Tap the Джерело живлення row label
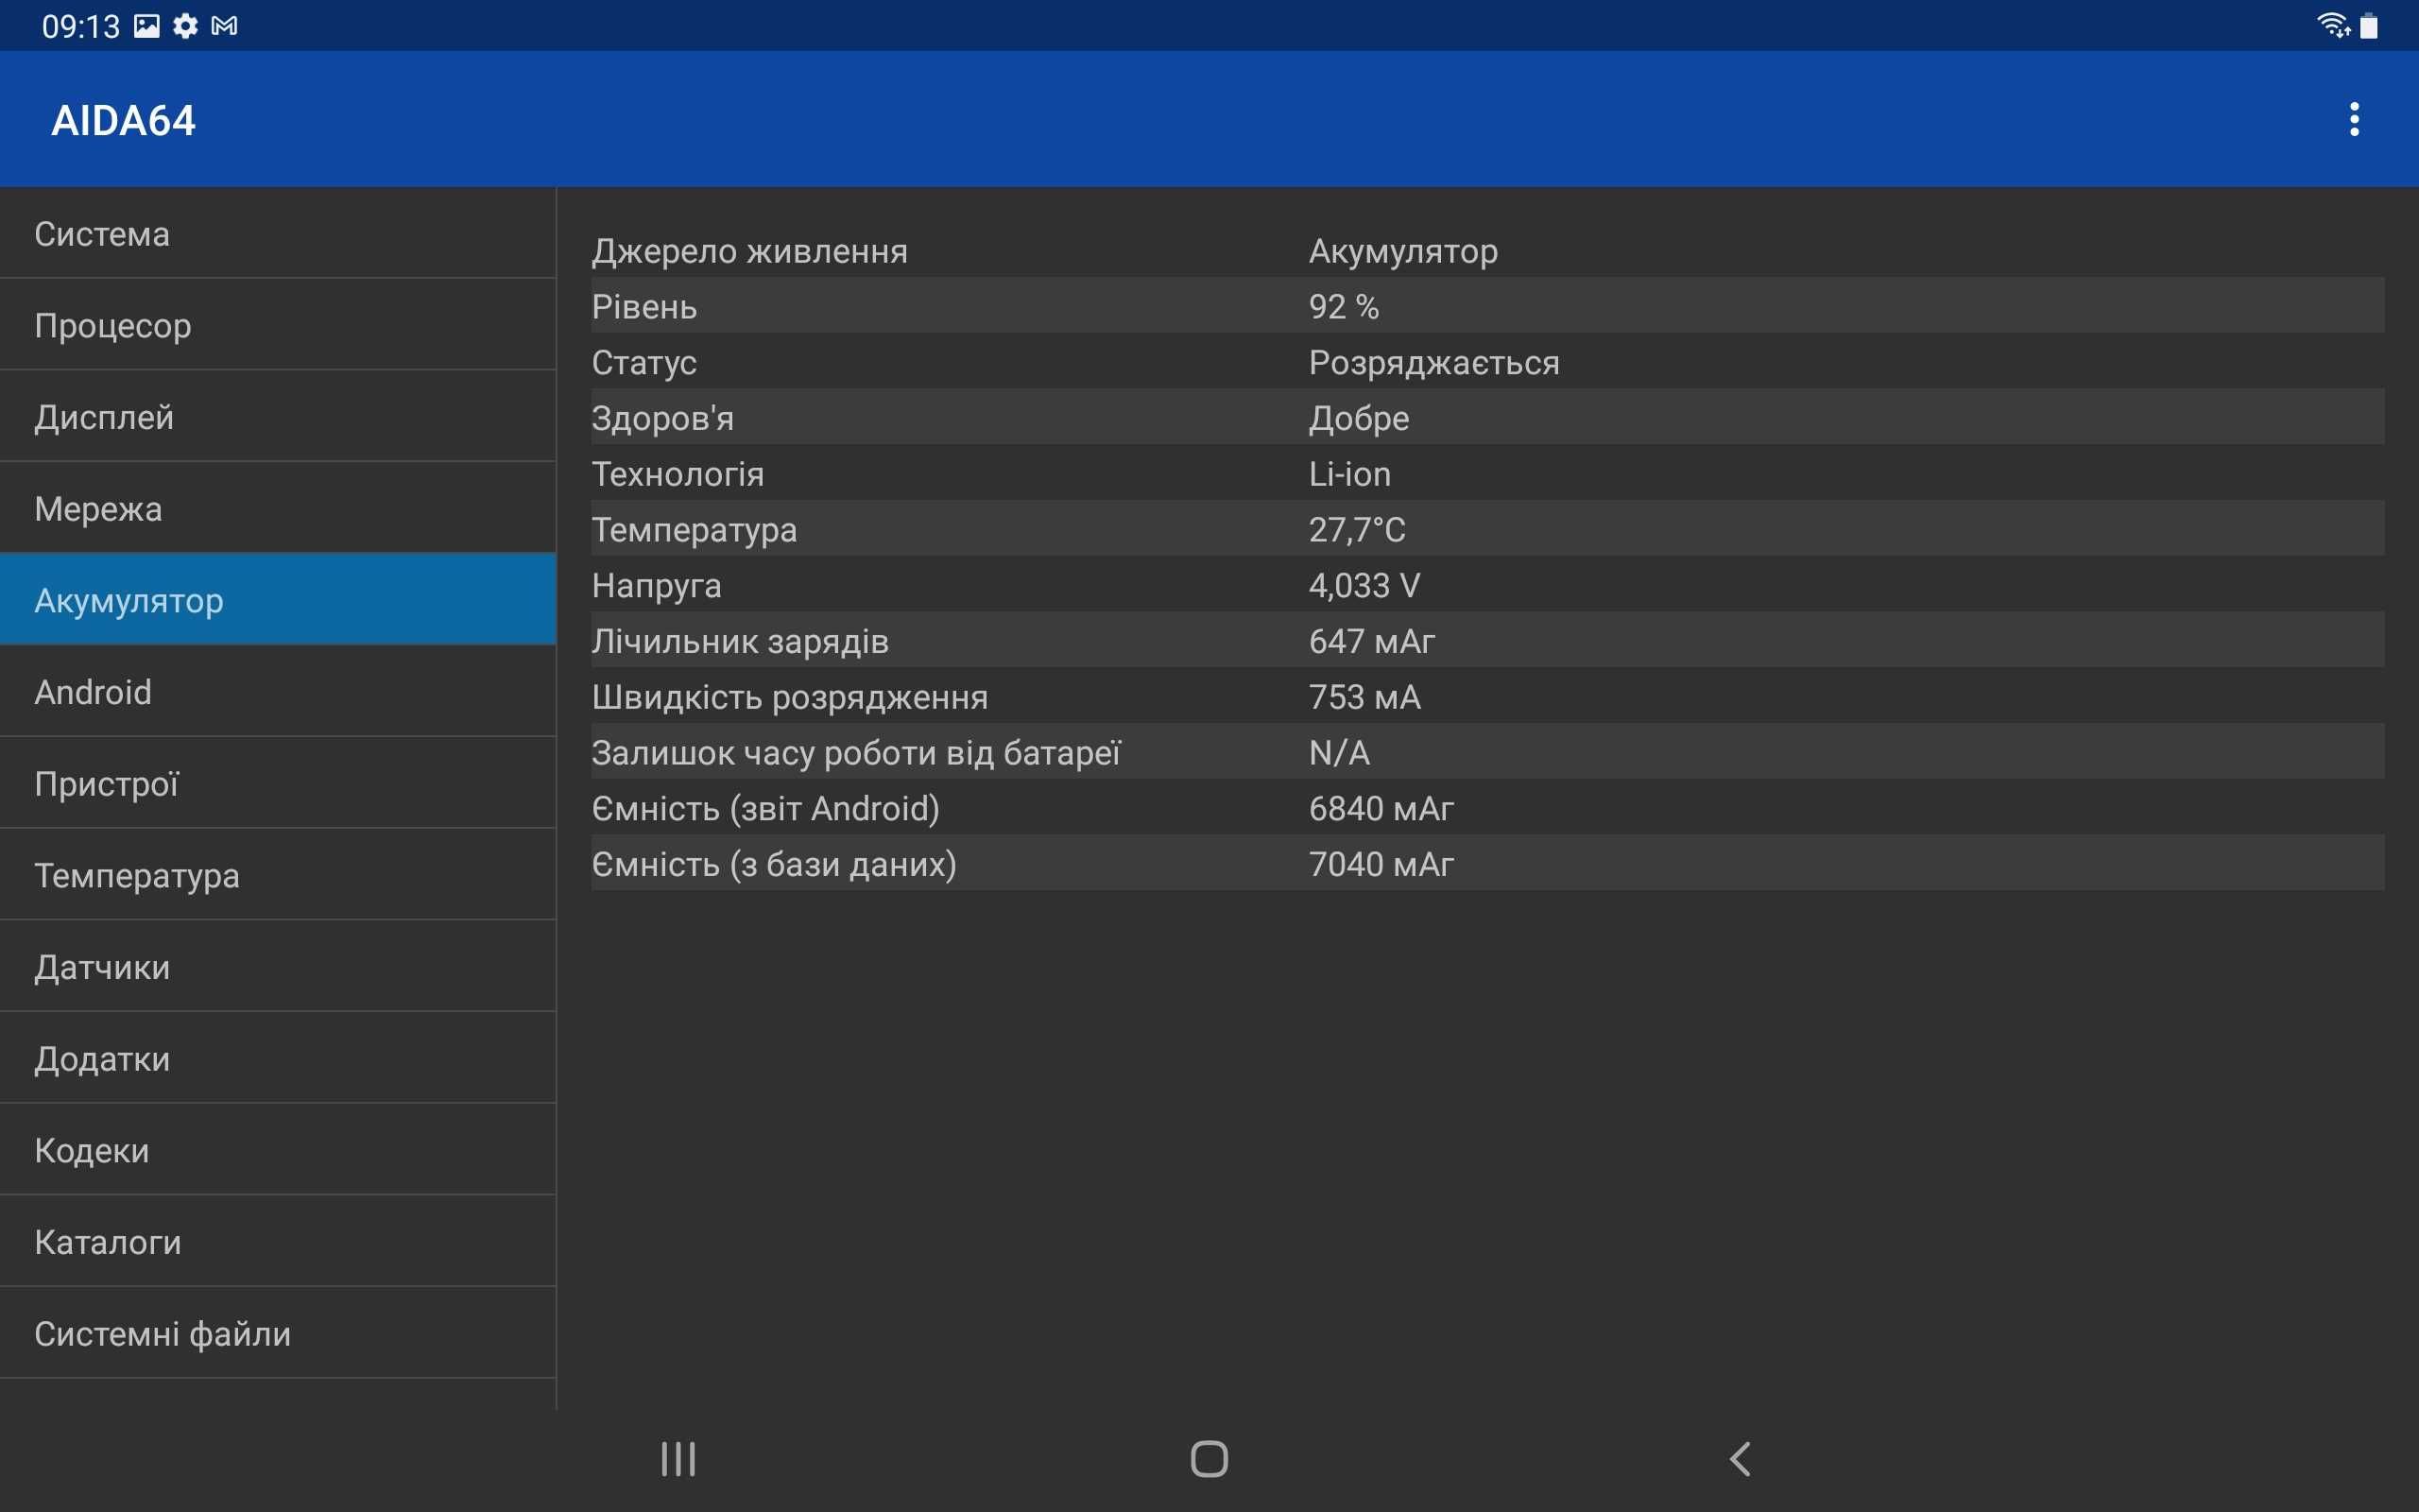Image resolution: width=2419 pixels, height=1512 pixels. point(749,251)
